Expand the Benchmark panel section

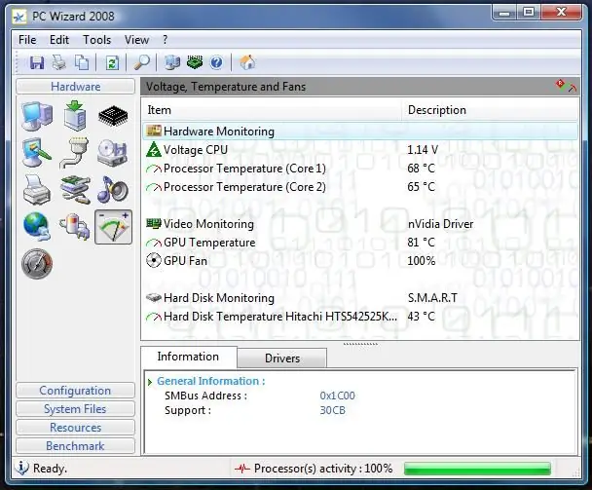[75, 446]
